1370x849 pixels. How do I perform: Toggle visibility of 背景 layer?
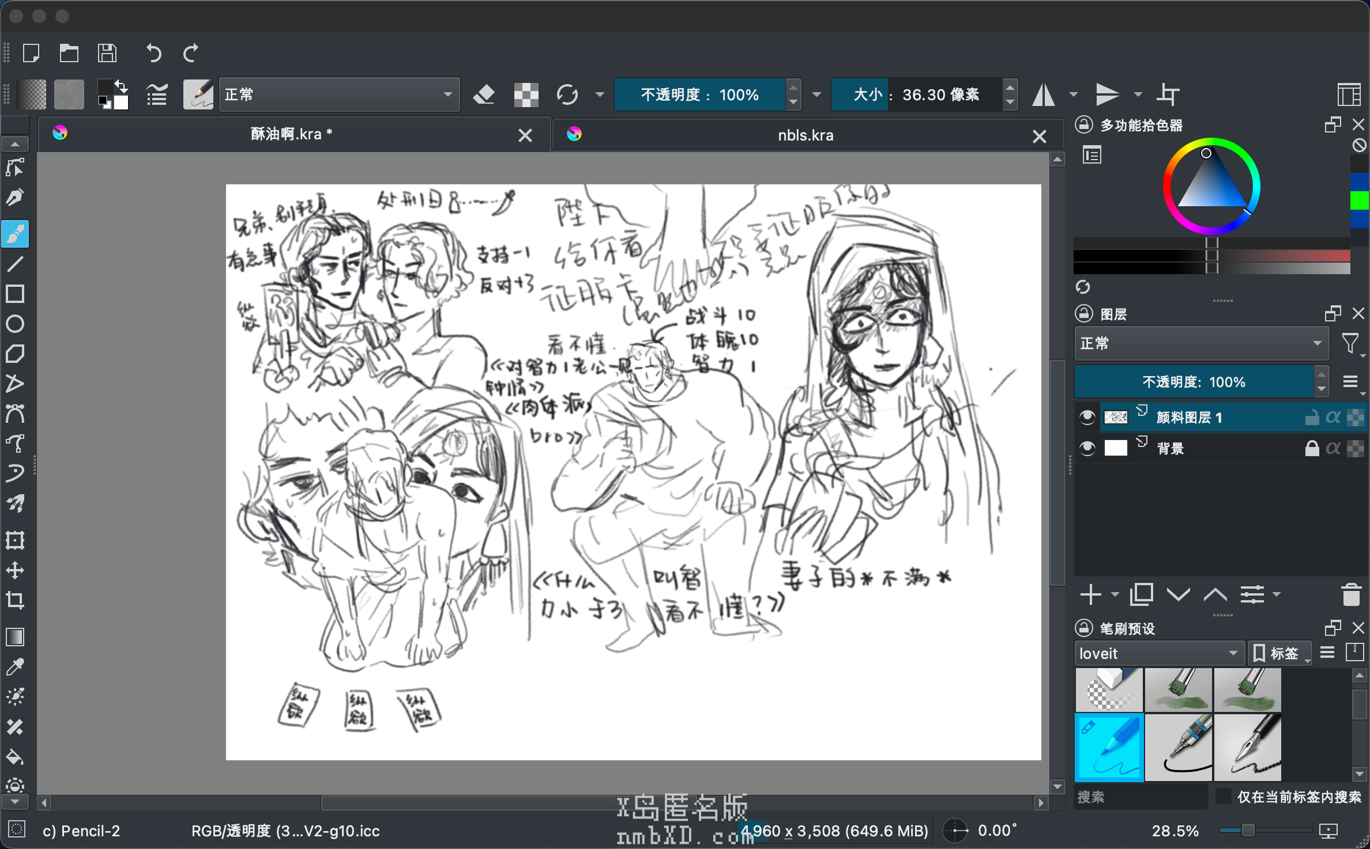click(1087, 448)
